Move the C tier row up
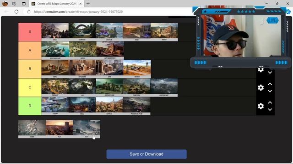Viewport: 293px width, 164px height. click(270, 84)
